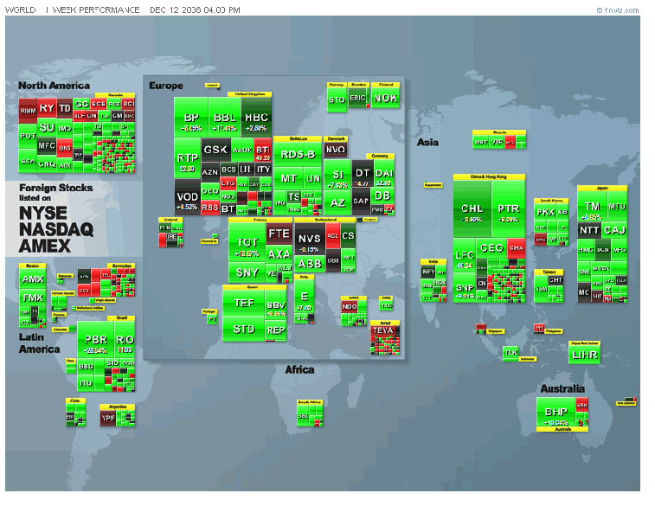The height and width of the screenshot is (506, 655).
Task: Open the YPF tile in Argentina
Action: [x=108, y=418]
